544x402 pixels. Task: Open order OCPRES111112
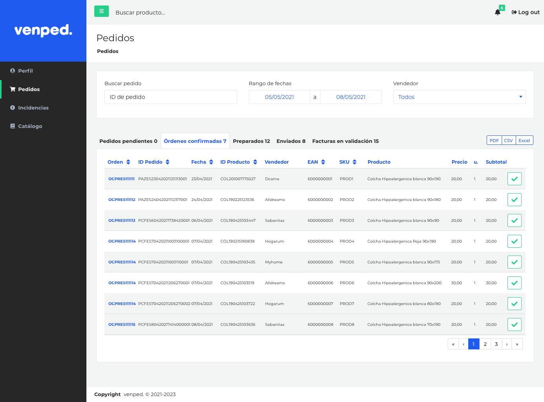[122, 199]
